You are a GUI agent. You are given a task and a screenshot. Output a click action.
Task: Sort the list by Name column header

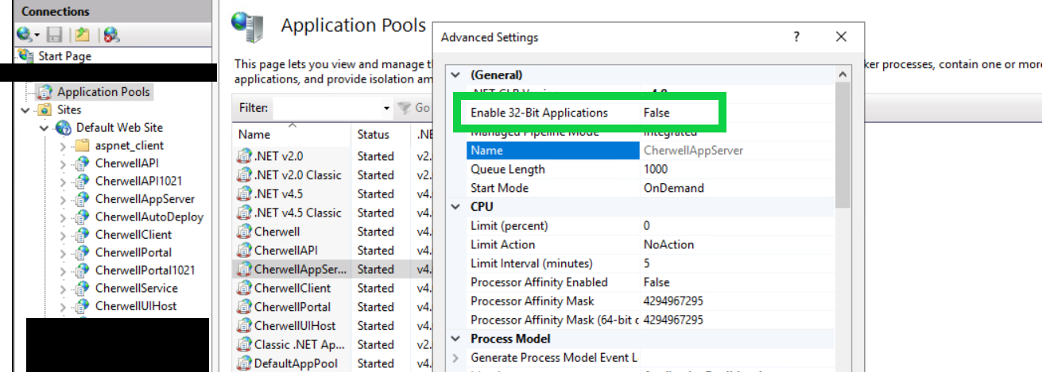(254, 134)
